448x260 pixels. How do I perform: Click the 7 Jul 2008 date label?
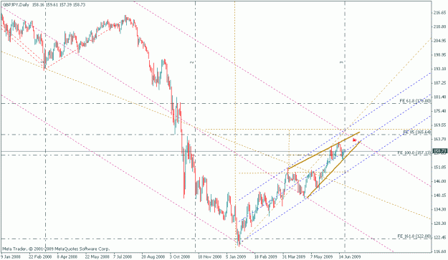point(123,256)
